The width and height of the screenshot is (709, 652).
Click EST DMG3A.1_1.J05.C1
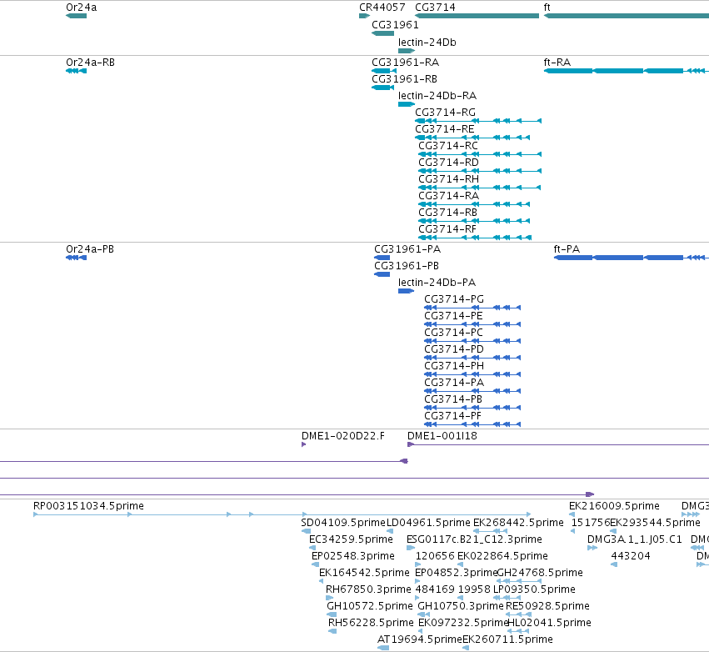pyautogui.click(x=592, y=548)
